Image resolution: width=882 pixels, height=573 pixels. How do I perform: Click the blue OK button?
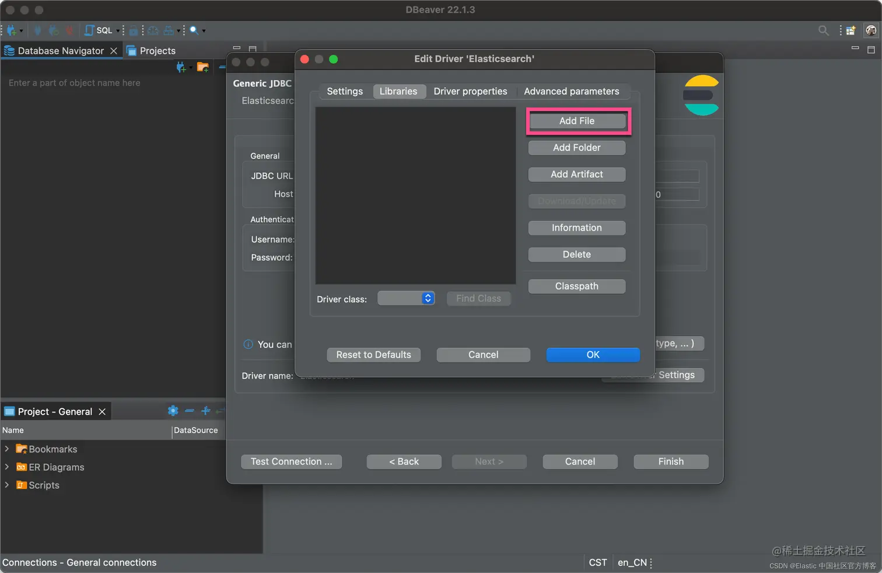593,355
